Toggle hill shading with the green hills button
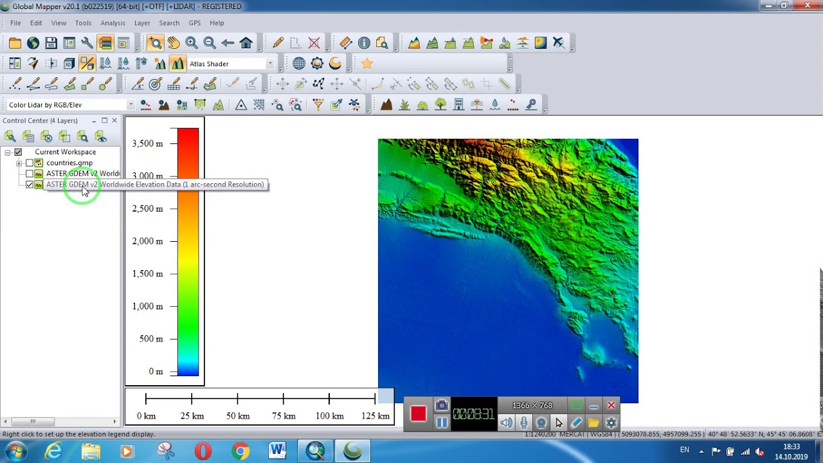823x463 pixels. (177, 64)
